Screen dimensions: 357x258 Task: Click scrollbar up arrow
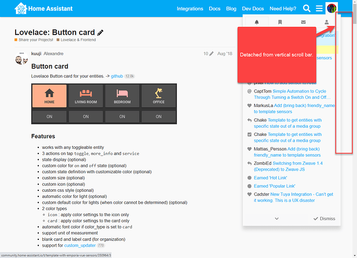tap(355, 2)
